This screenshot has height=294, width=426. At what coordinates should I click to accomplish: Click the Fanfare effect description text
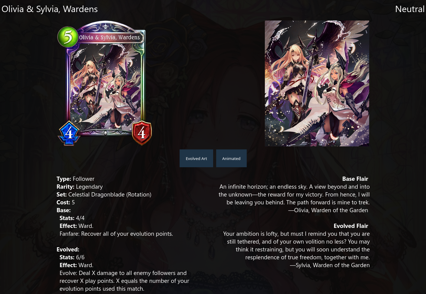(x=116, y=234)
